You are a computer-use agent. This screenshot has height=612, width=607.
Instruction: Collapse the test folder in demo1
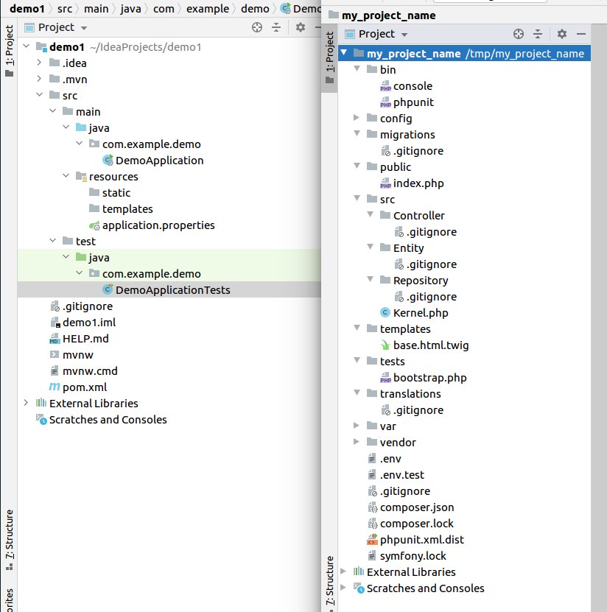(53, 240)
